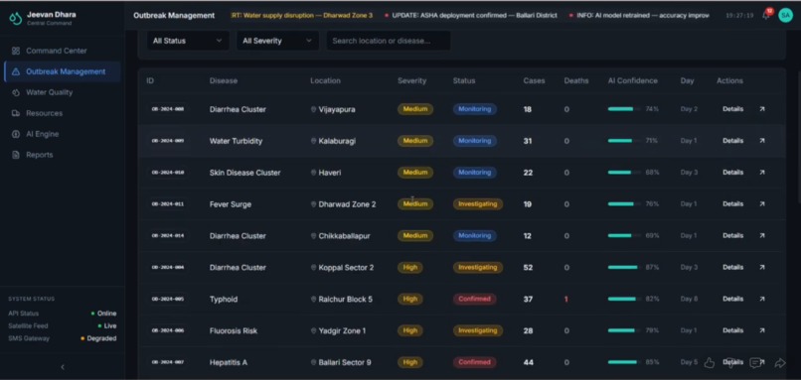This screenshot has width=801, height=380.
Task: Focus the search location or disease field
Action: 389,41
